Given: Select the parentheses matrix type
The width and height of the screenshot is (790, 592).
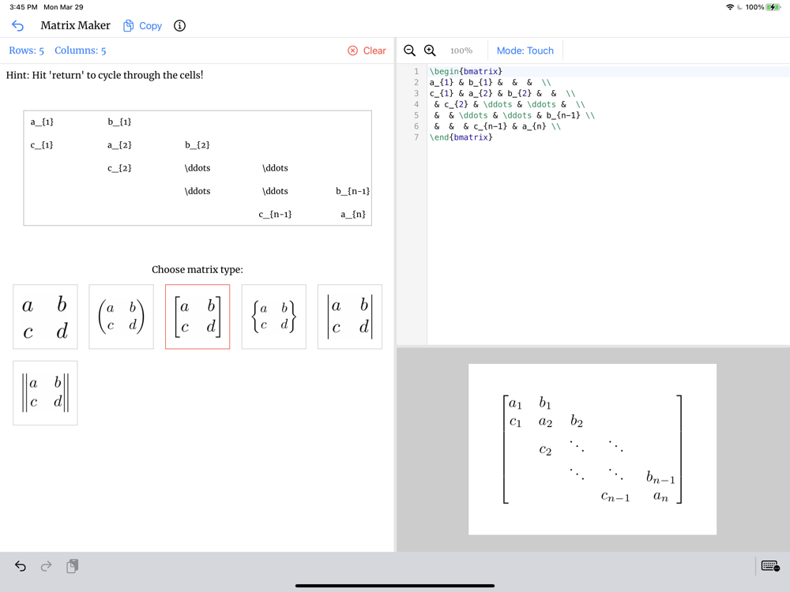Looking at the screenshot, I should [122, 317].
